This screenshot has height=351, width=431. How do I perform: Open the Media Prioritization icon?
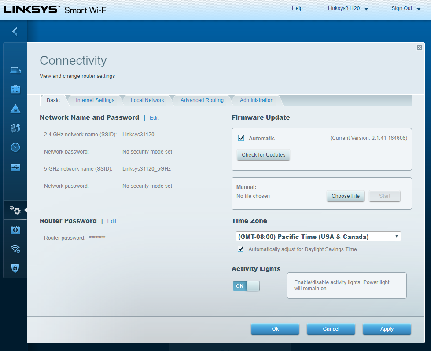tap(15, 128)
